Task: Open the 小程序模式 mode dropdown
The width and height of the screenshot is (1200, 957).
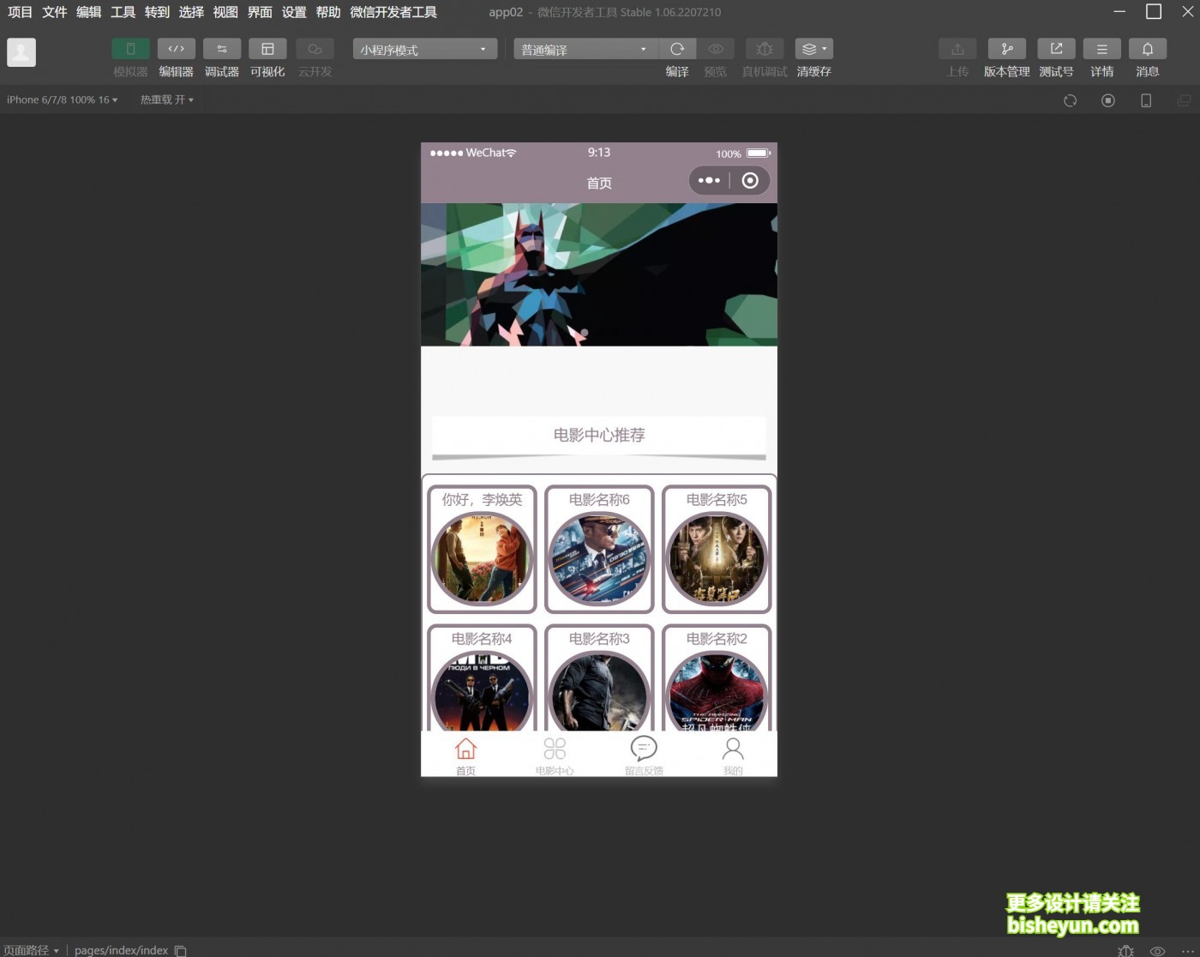Action: click(424, 49)
